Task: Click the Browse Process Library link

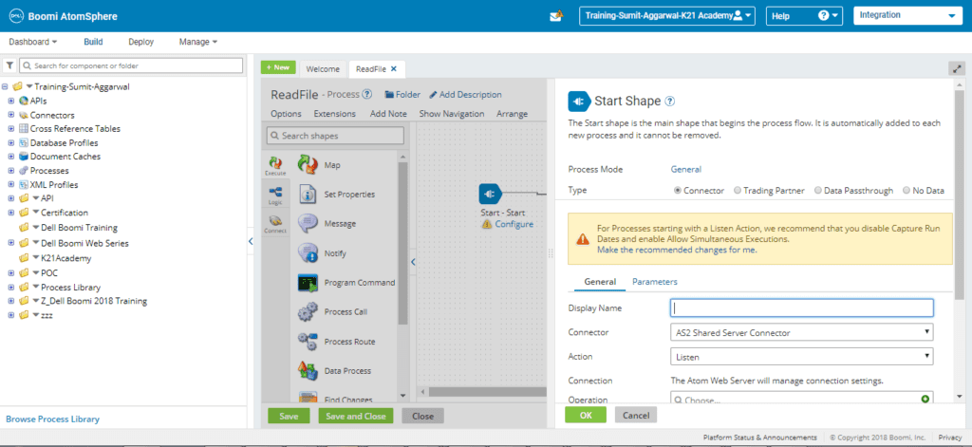Action: pyautogui.click(x=53, y=419)
